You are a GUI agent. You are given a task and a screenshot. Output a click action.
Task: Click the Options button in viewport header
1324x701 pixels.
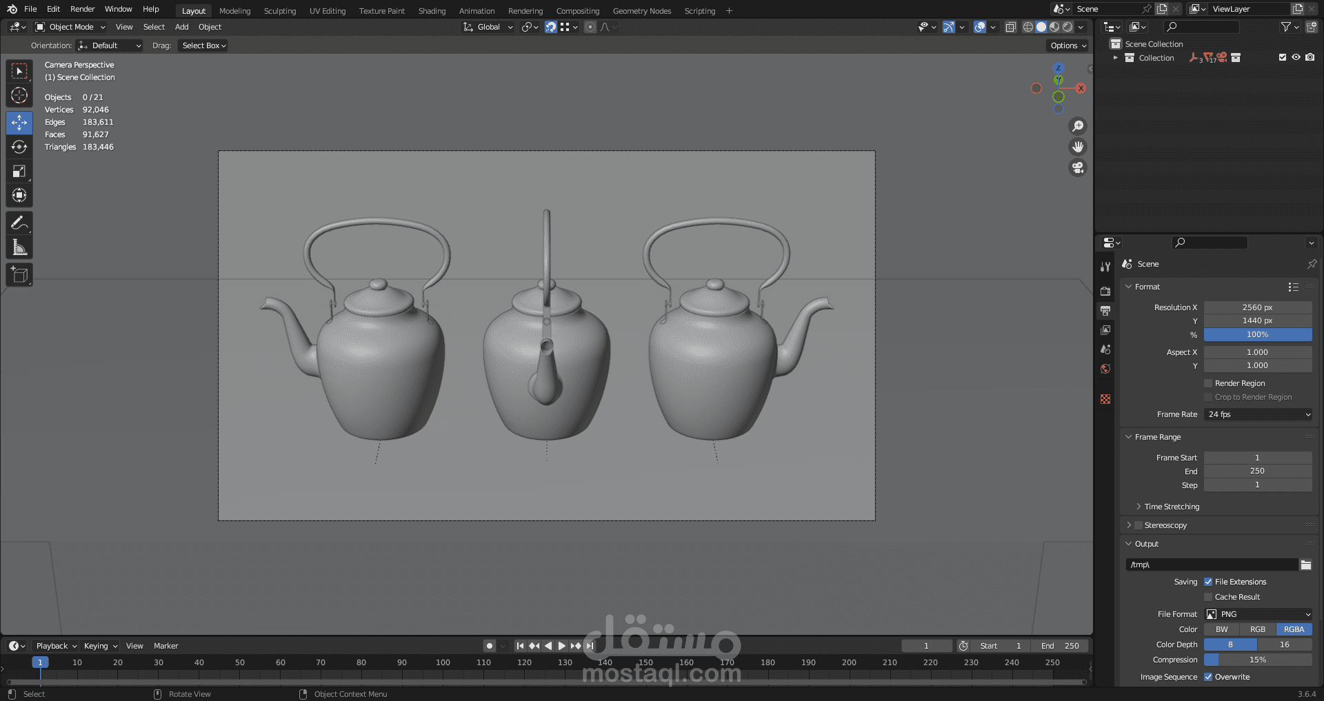(1067, 45)
